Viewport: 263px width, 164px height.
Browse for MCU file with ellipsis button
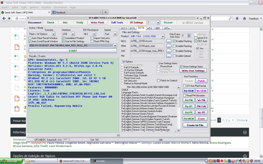coord(169,41)
